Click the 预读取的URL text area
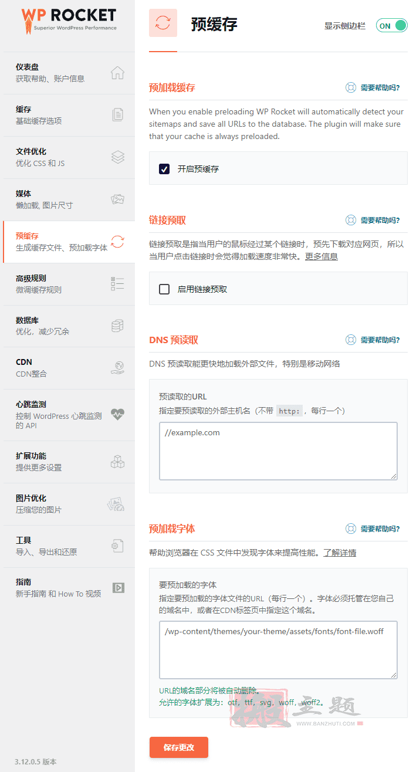Viewport: 413px width, 772px height. coord(278,451)
